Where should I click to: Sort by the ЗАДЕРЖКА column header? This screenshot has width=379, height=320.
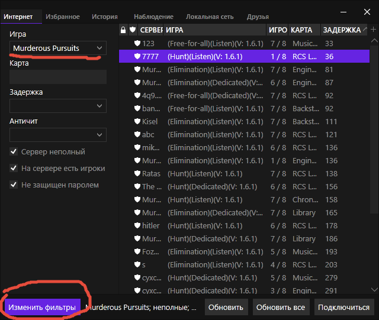(344, 30)
